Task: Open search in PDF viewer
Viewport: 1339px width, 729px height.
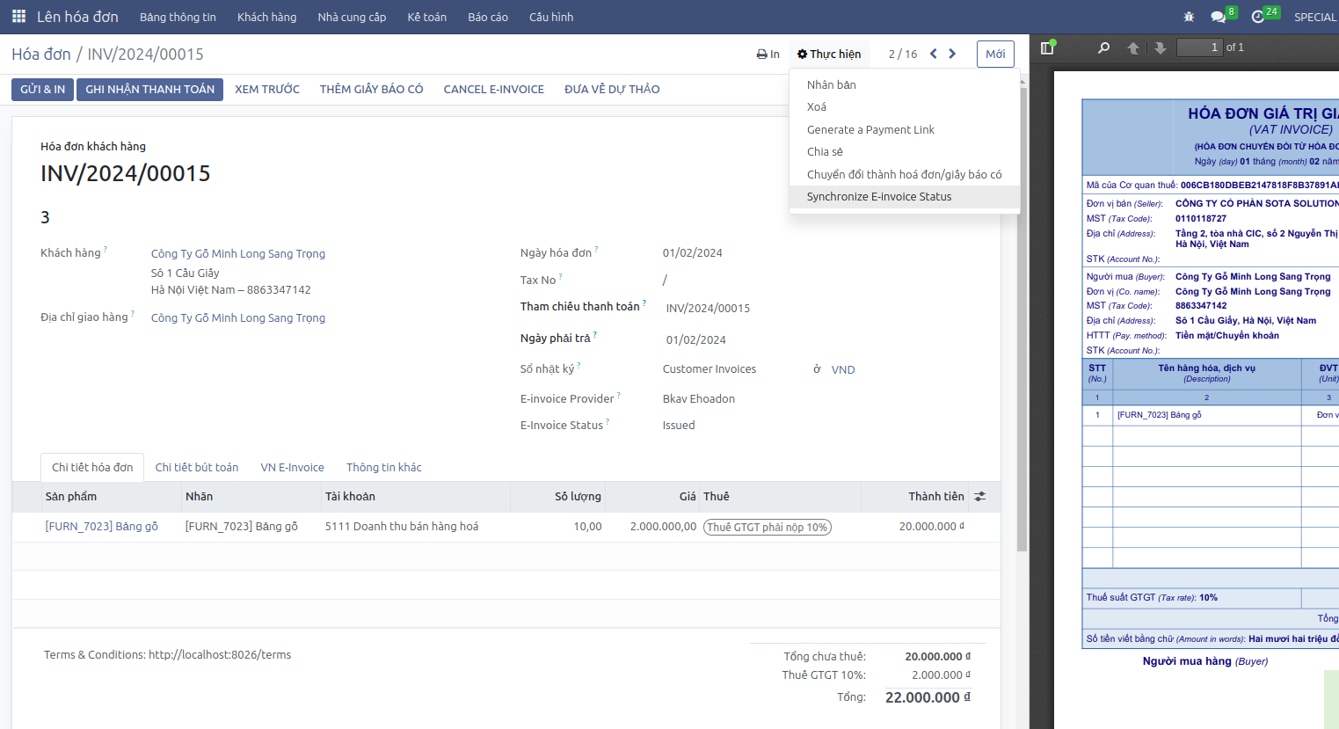Action: pyautogui.click(x=1103, y=47)
